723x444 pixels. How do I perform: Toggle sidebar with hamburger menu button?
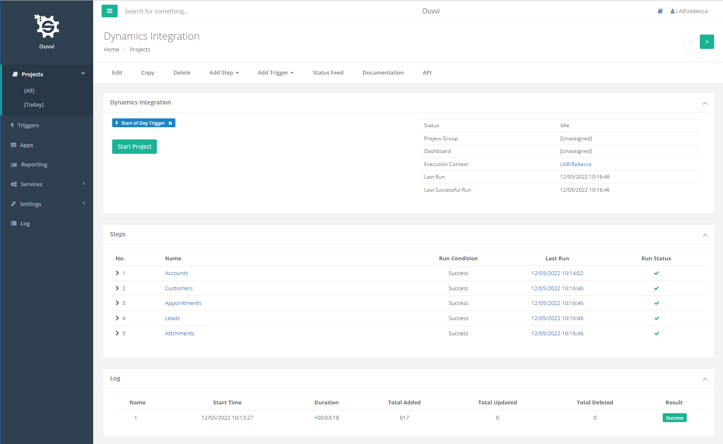tap(110, 11)
